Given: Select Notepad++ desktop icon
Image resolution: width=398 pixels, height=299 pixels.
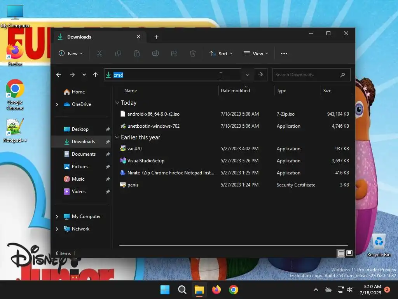Looking at the screenshot, I should click(x=15, y=130).
